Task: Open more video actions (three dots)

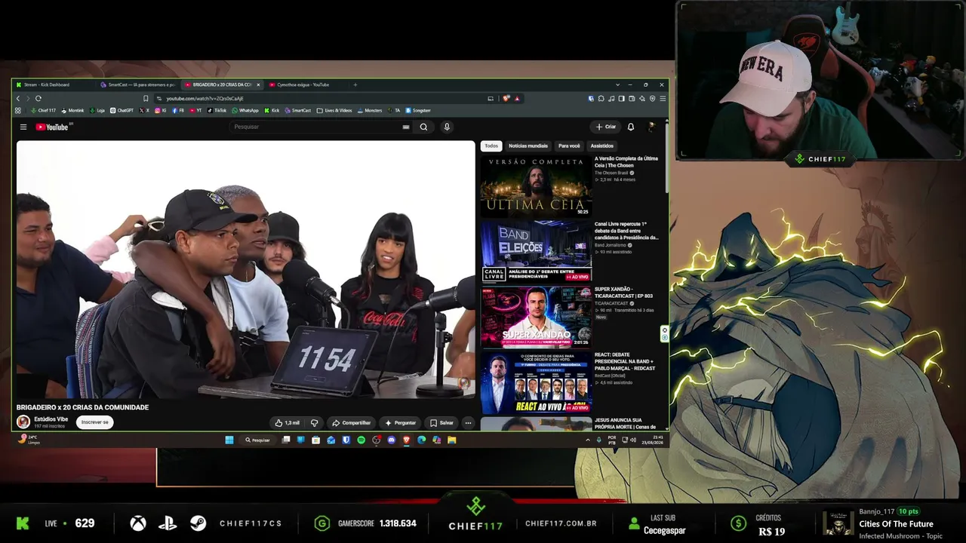Action: [468, 423]
